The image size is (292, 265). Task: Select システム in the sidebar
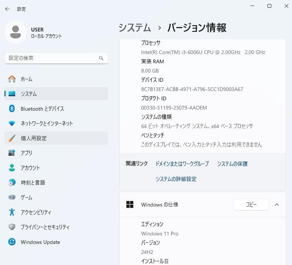[56, 94]
